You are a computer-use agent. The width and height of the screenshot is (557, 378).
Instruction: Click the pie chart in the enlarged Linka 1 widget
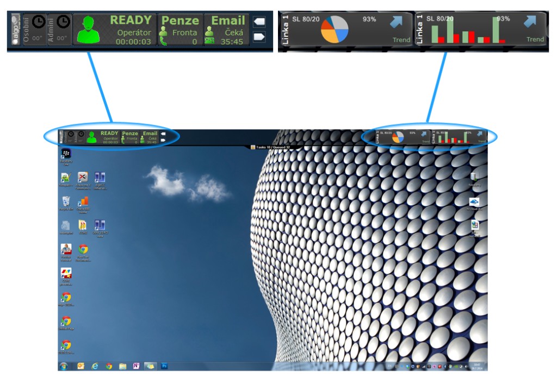[x=335, y=29]
